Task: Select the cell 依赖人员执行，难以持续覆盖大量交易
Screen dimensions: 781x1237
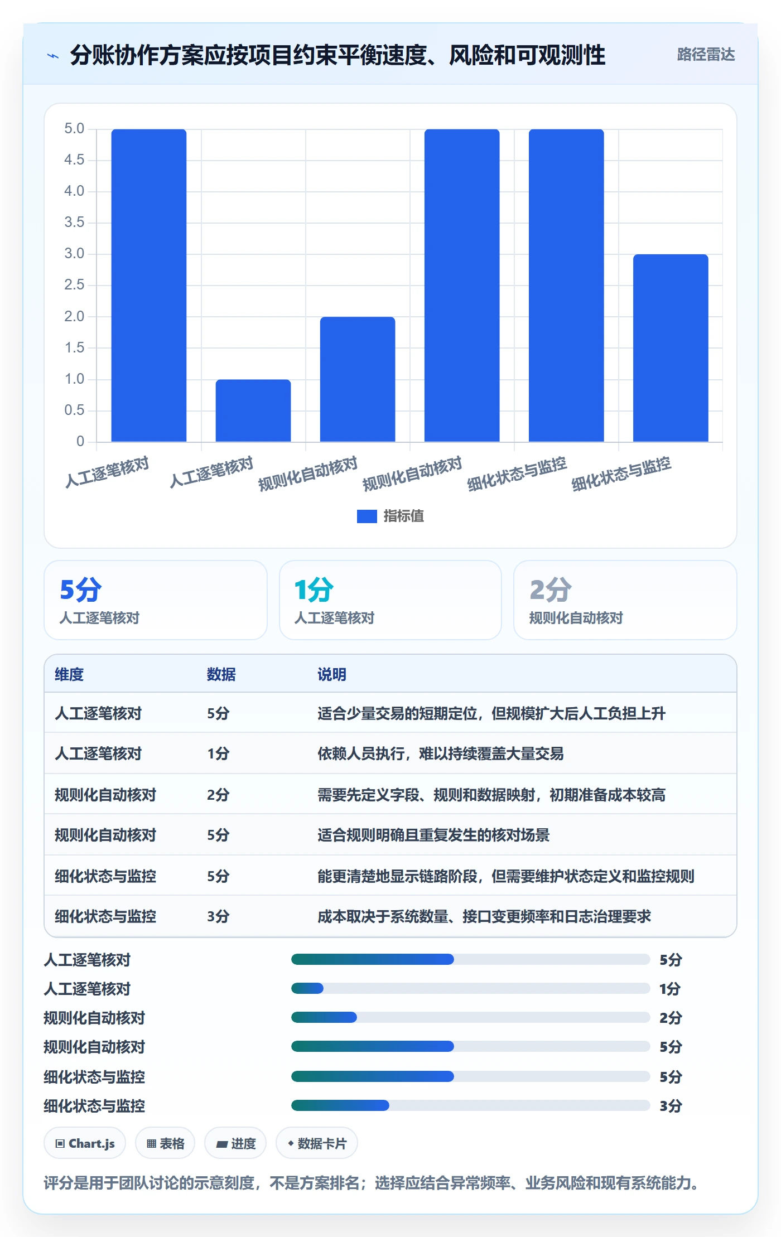Action: coord(441,753)
